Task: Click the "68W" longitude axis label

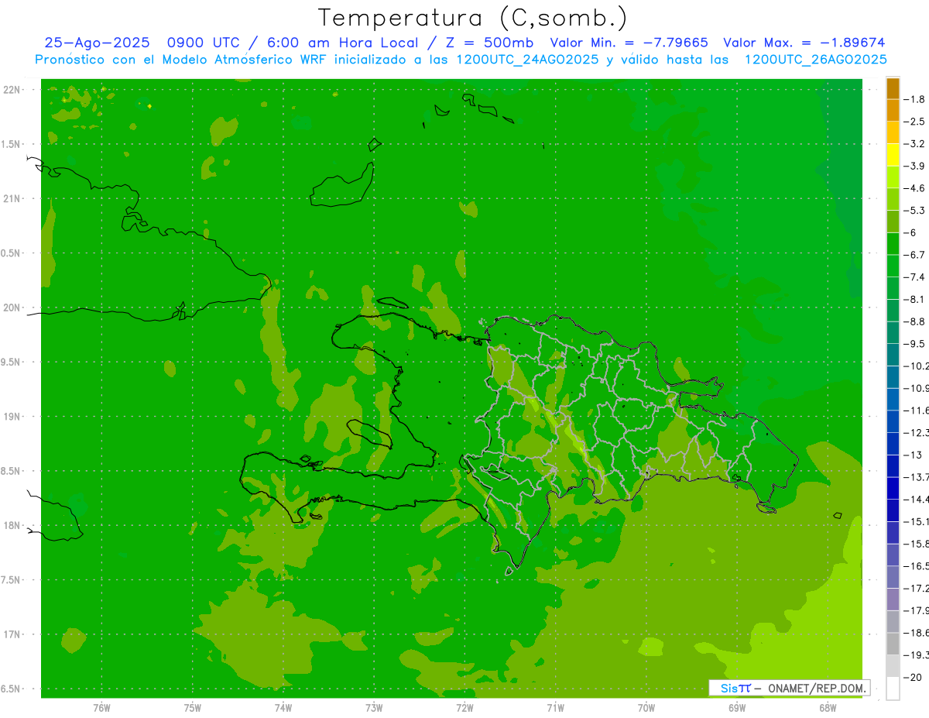Action: tap(827, 708)
